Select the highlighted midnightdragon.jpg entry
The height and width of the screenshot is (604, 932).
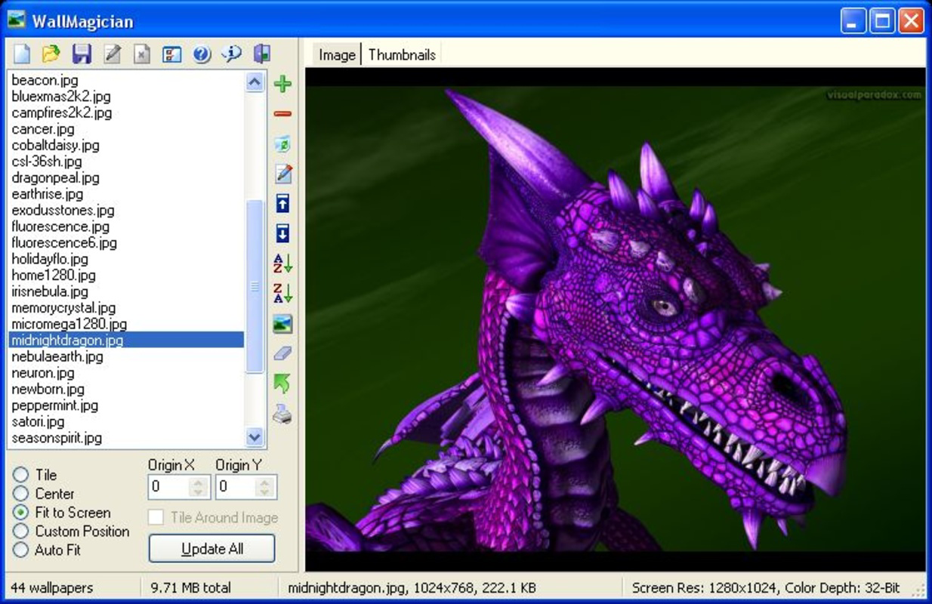coord(126,341)
